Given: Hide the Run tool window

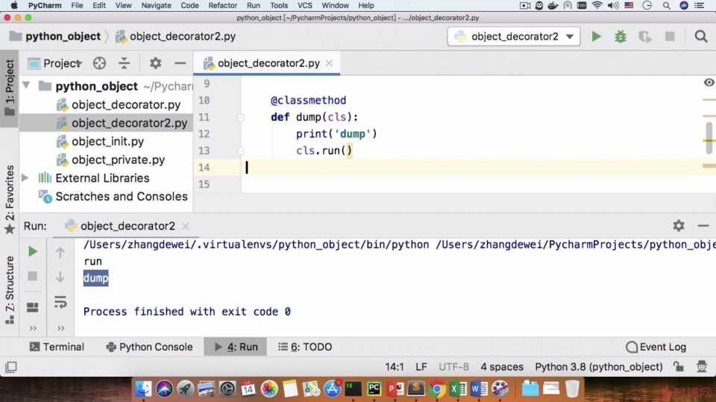Looking at the screenshot, I should [x=703, y=226].
